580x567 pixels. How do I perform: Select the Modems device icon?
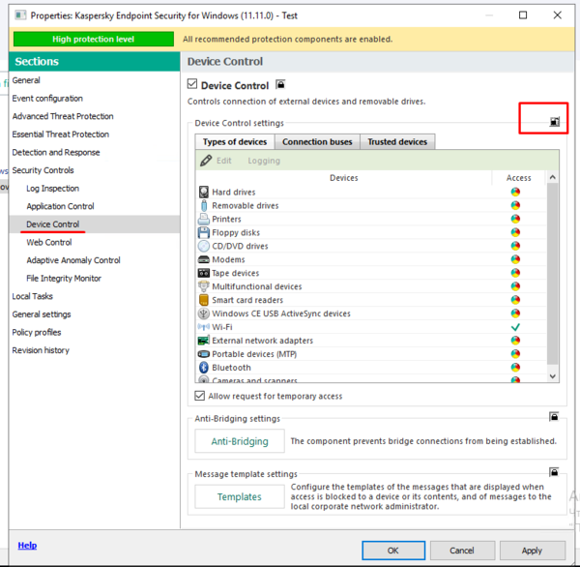click(204, 259)
